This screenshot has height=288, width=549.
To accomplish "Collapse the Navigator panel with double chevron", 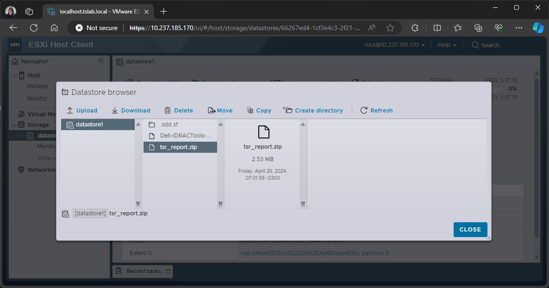I will [101, 61].
